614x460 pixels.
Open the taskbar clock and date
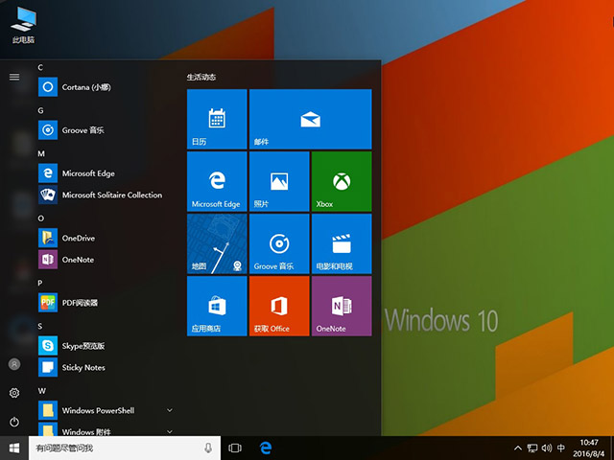point(589,448)
